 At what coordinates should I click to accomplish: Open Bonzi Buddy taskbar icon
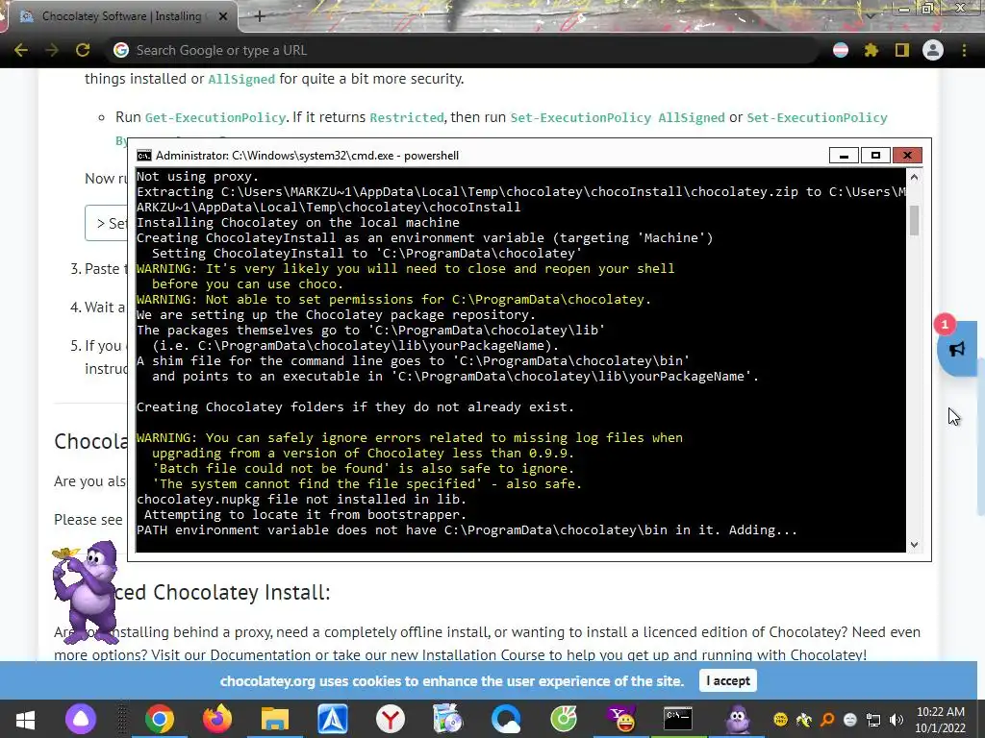click(x=737, y=719)
